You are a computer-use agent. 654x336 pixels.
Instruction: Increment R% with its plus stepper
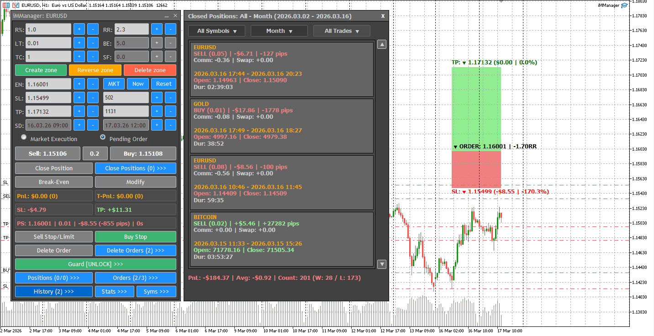pos(78,29)
